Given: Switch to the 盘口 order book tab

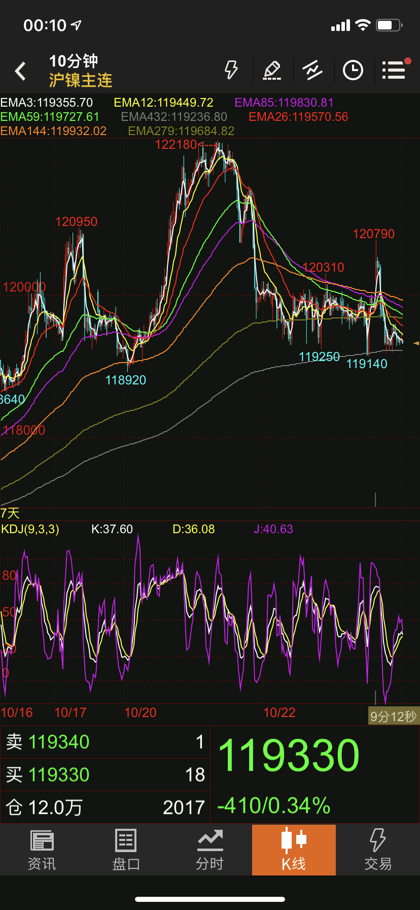Looking at the screenshot, I should click(x=126, y=850).
